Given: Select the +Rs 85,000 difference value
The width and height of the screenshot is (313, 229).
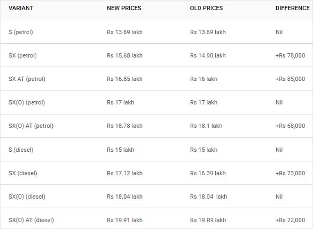Looking at the screenshot, I should click(x=290, y=79).
